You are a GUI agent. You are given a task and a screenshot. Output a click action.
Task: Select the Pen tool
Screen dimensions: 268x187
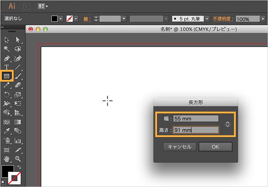[7, 58]
